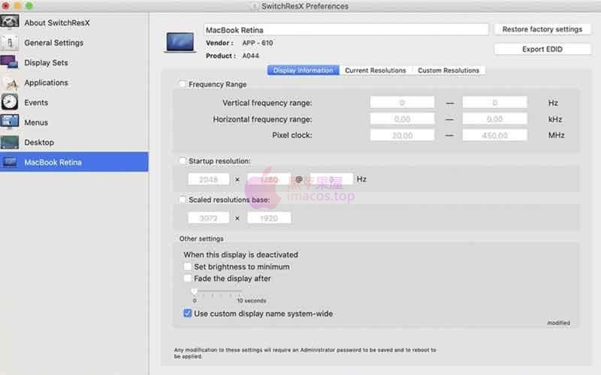Screen dimensions: 601x375
Task: Click the vertical frequency maximum field
Action: tap(494, 103)
